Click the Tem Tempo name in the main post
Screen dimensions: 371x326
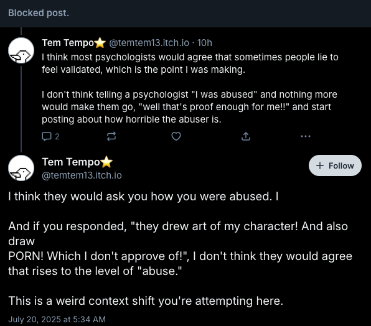71,162
